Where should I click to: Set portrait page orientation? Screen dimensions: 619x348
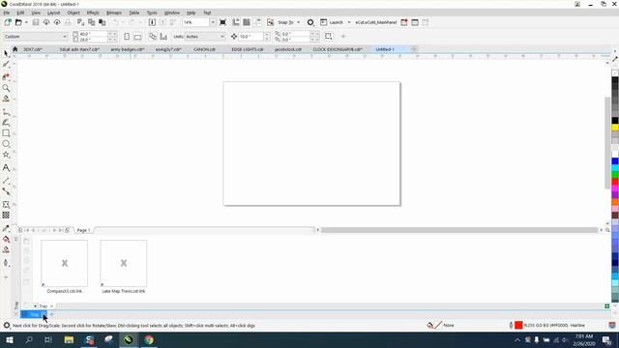click(127, 37)
